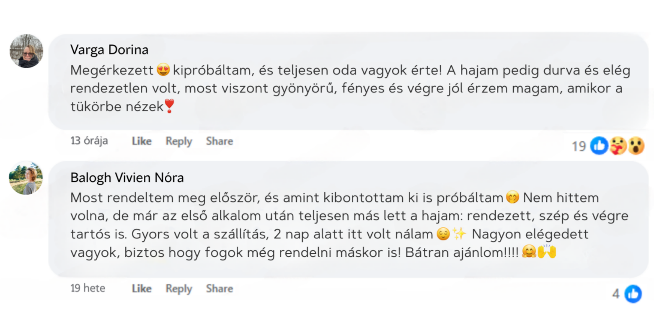654x327 pixels.
Task: Reply to Varga Dorina's comment
Action: click(x=178, y=141)
